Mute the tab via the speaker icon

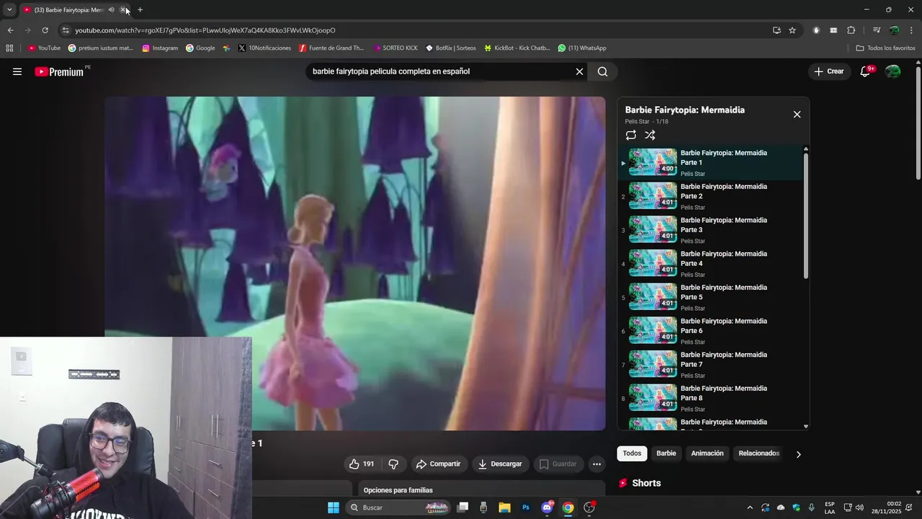[x=111, y=10]
